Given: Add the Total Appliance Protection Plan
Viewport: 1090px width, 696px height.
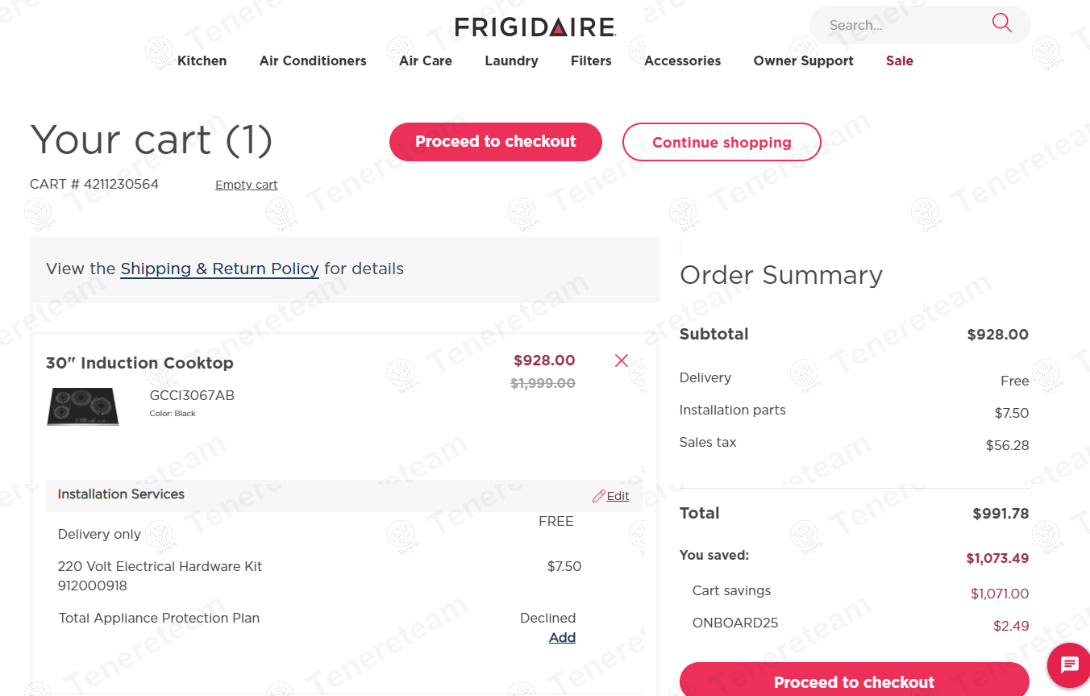Looking at the screenshot, I should click(x=562, y=637).
